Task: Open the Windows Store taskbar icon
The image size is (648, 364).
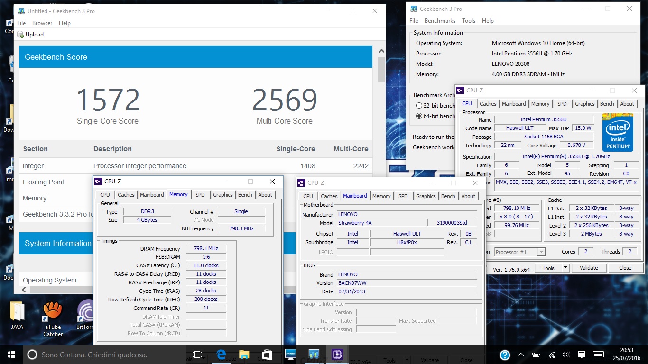Action: coord(267,355)
